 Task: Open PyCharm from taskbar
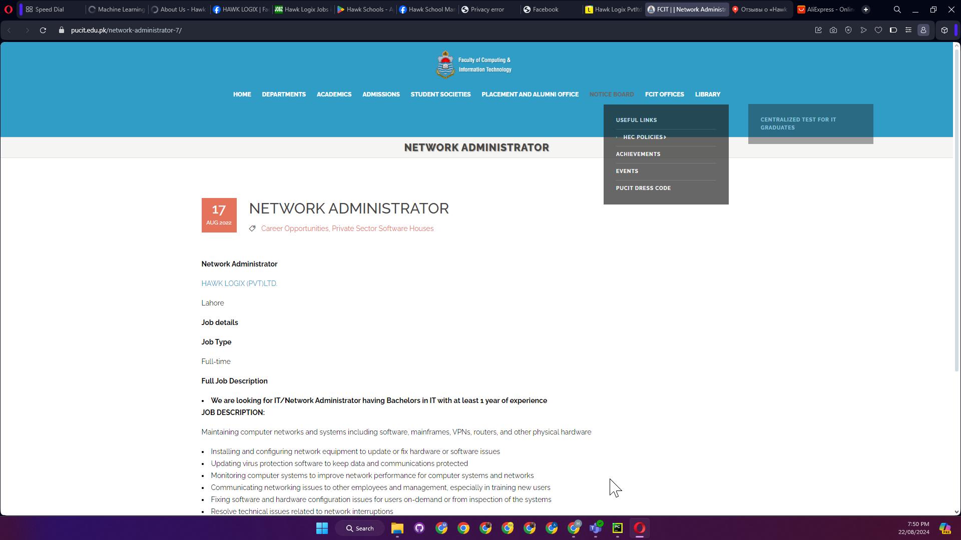click(x=618, y=528)
